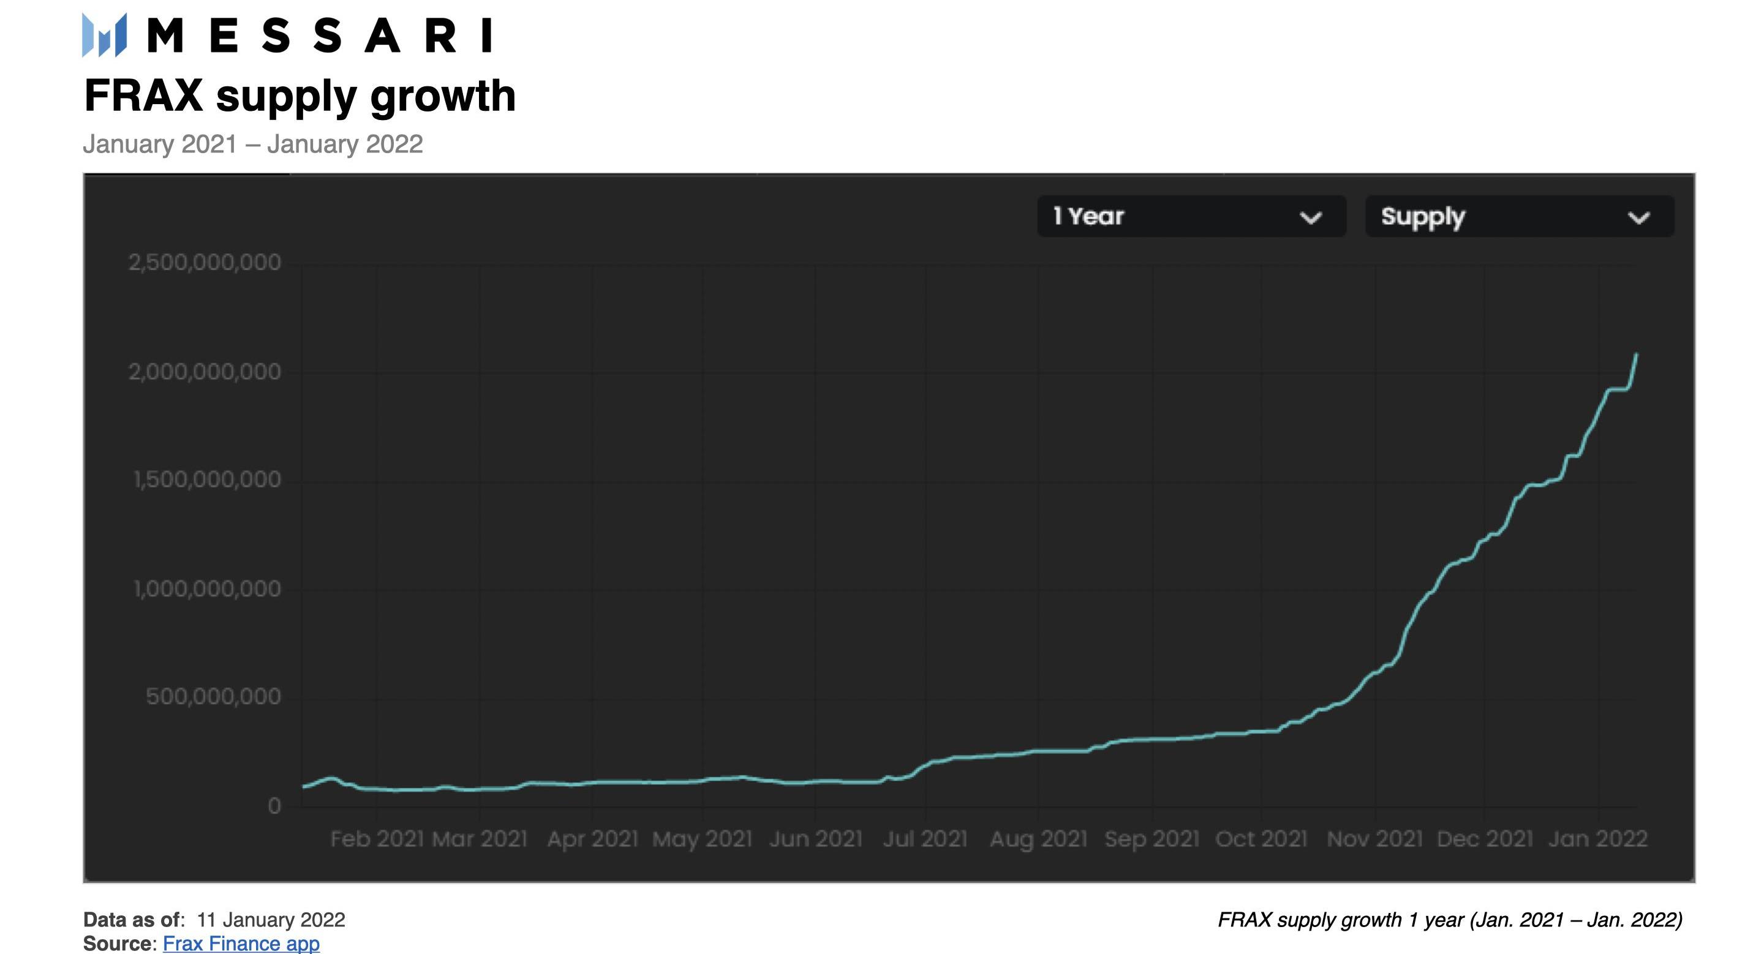This screenshot has height=954, width=1764.
Task: Click the Nov 2021 x-axis label
Action: click(x=1374, y=839)
